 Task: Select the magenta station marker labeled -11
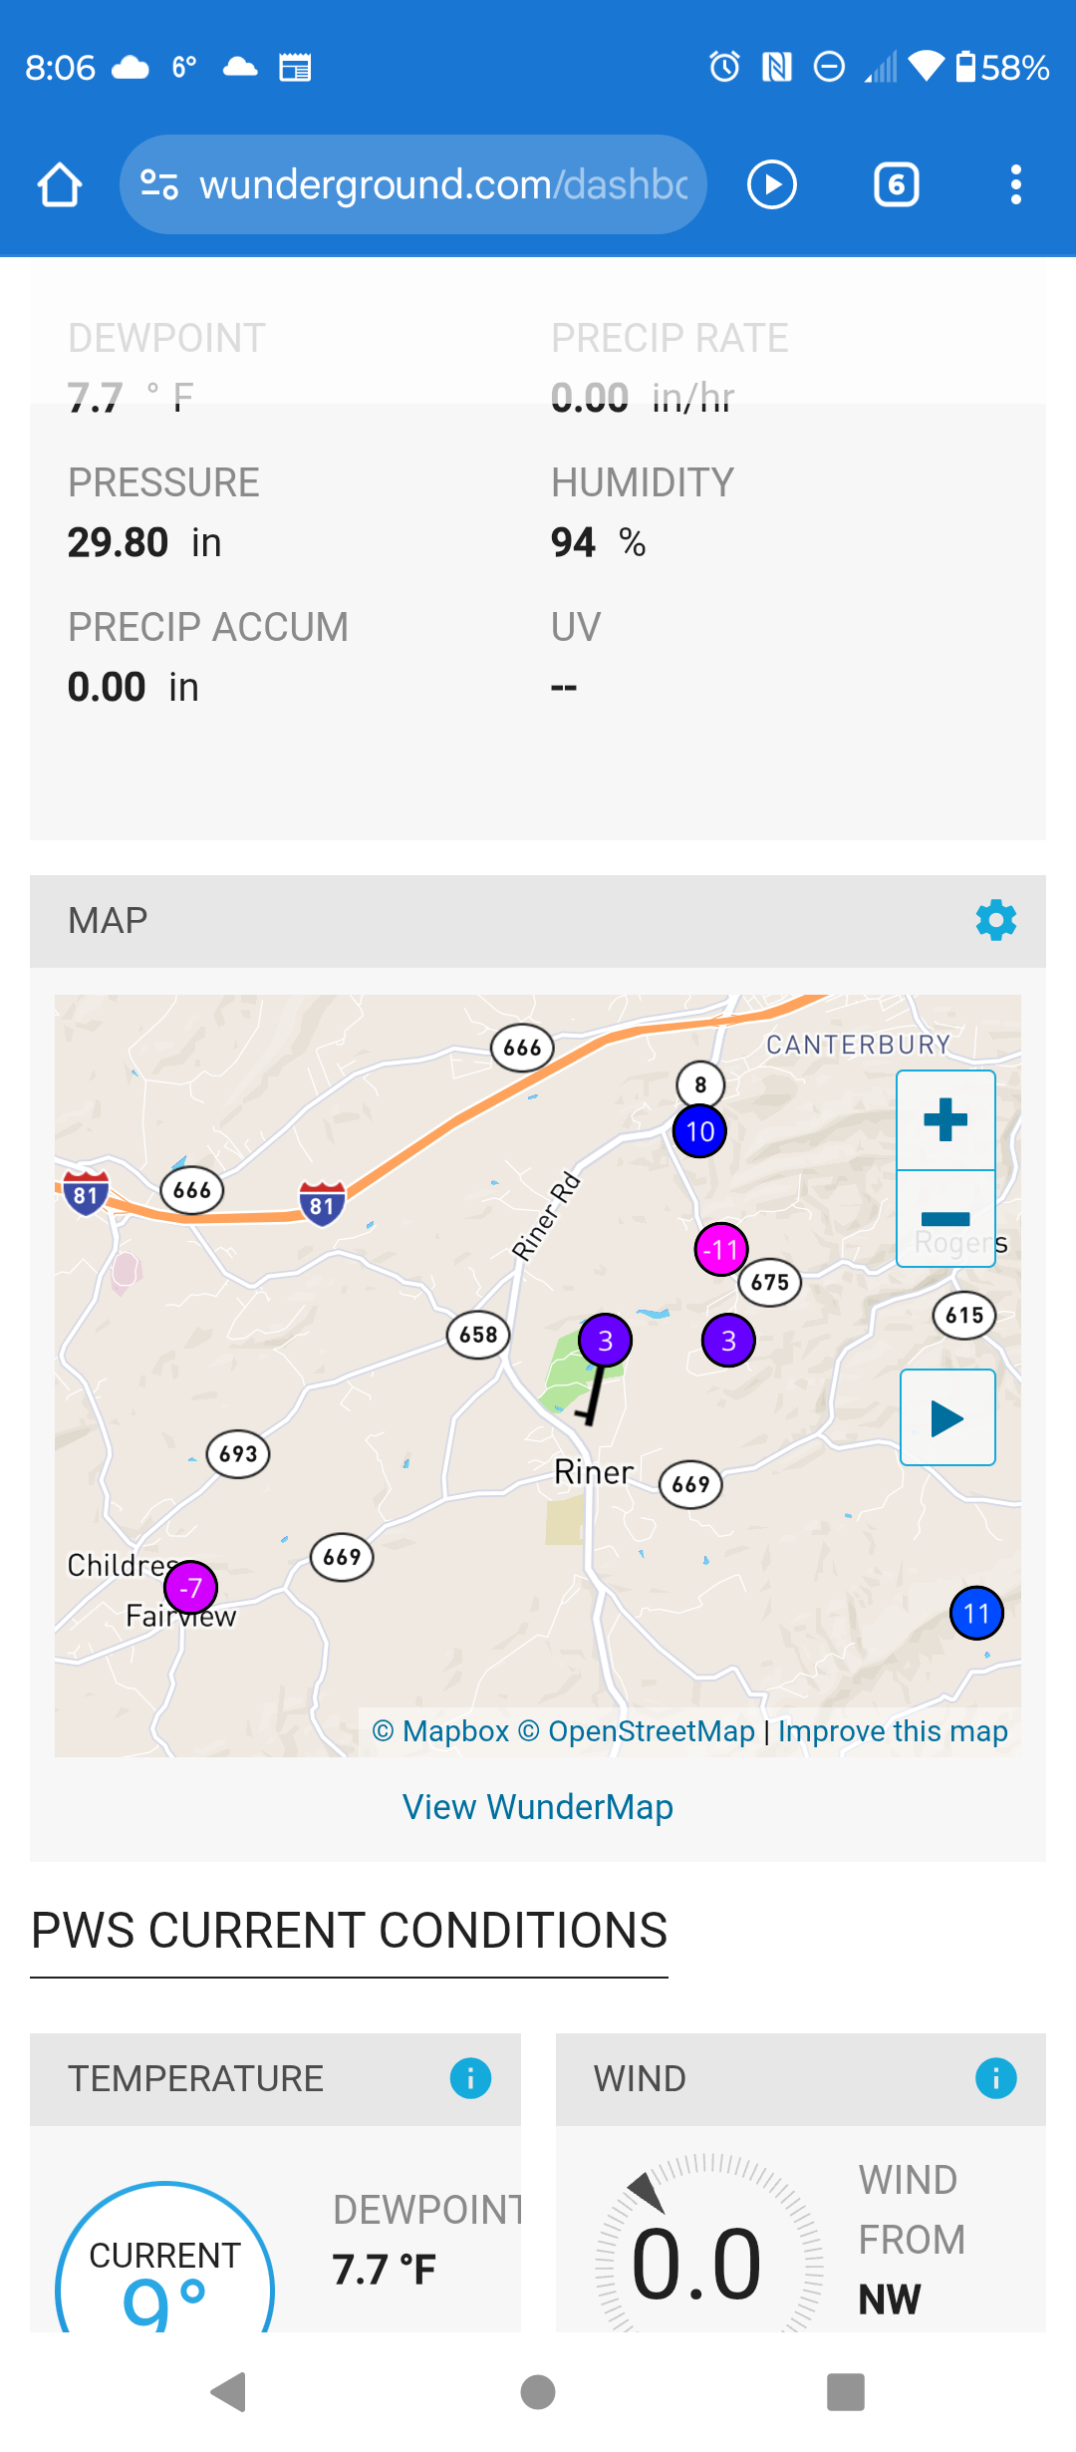click(720, 1250)
